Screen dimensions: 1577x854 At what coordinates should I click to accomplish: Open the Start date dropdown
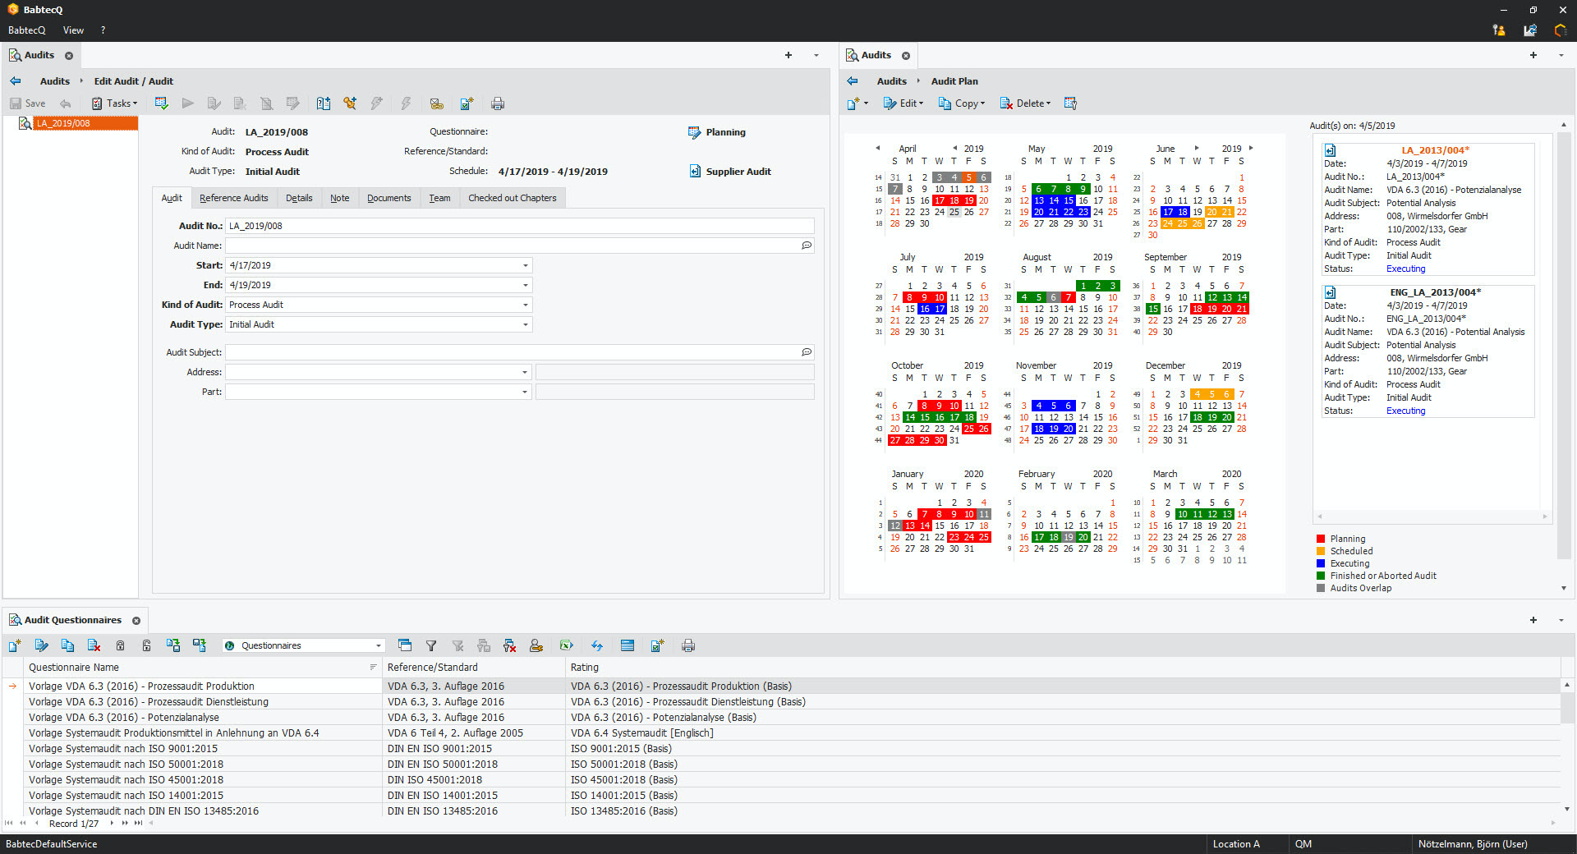526,265
